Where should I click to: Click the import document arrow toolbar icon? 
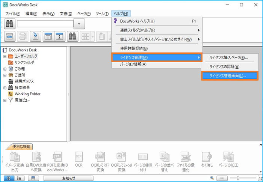36,36
